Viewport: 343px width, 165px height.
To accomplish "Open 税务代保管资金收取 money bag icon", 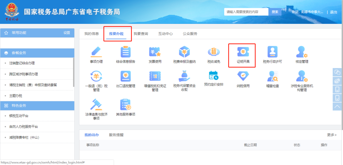I will [185, 76].
